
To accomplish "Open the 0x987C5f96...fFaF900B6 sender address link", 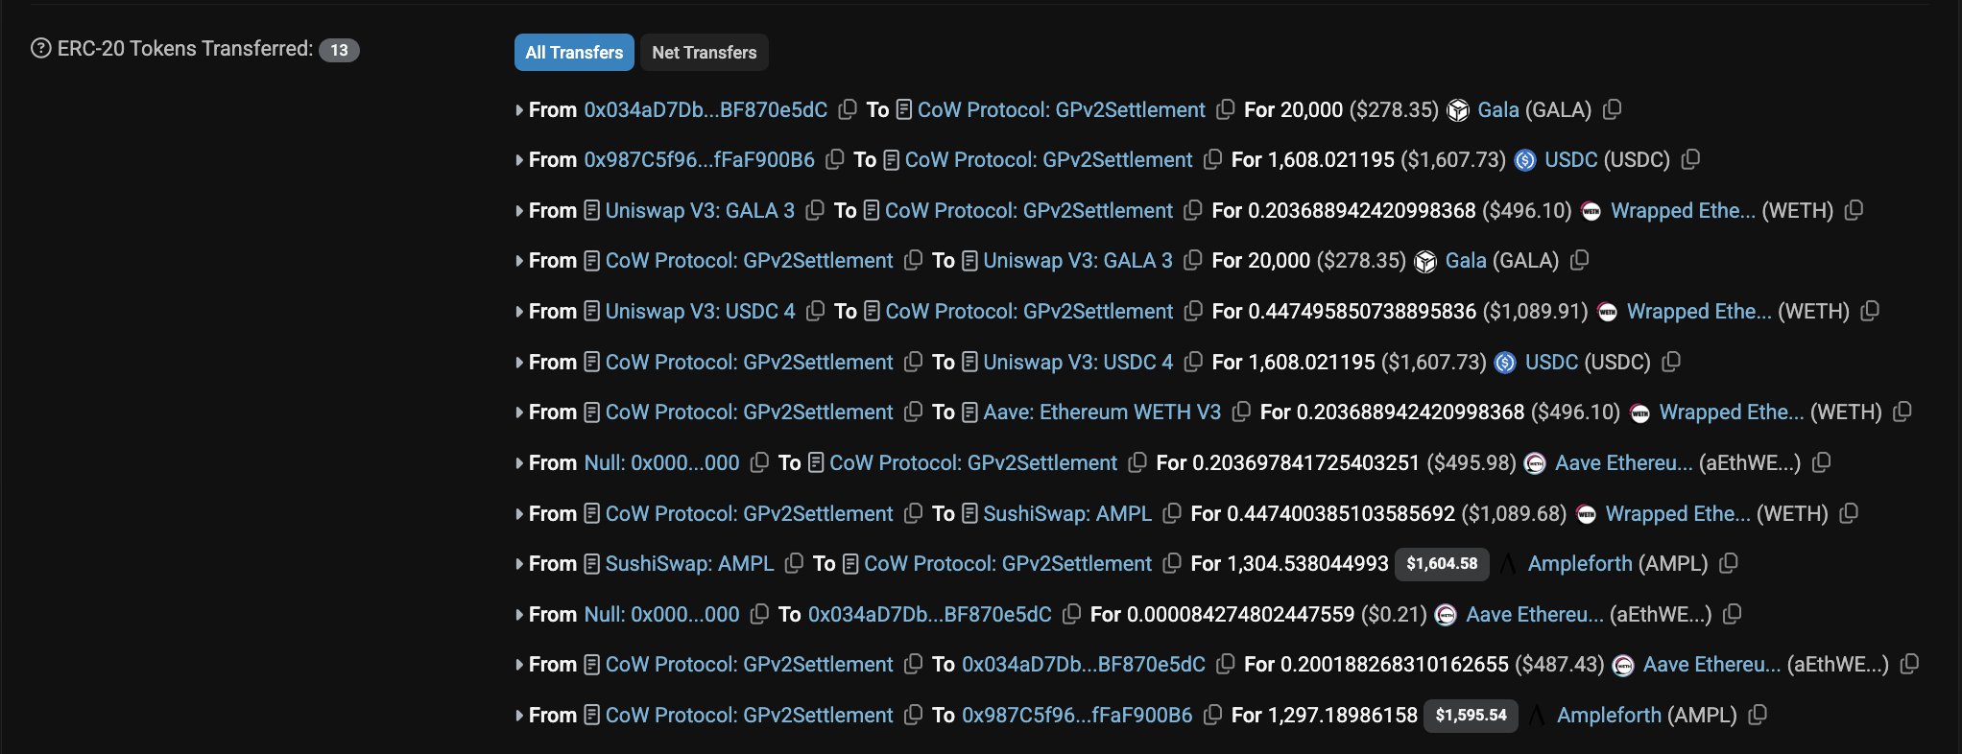I will 699,160.
